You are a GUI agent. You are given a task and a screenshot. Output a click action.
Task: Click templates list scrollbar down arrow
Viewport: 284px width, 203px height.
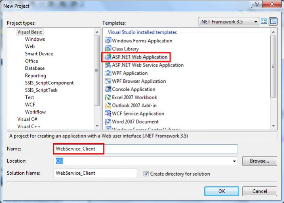[273, 126]
